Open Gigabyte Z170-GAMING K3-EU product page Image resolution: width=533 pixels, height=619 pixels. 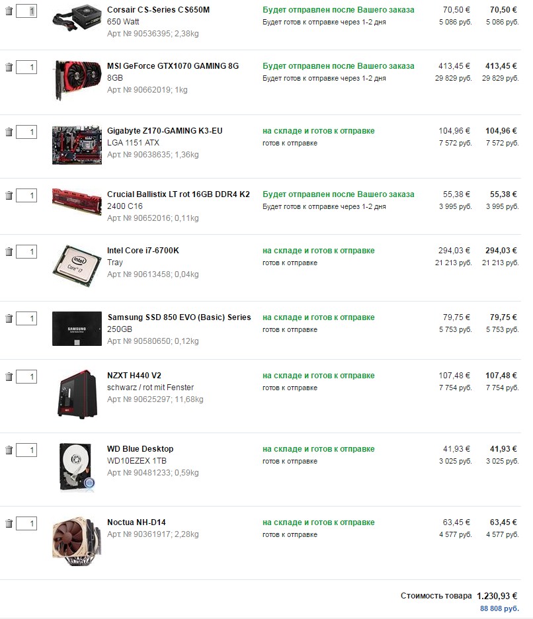tap(165, 131)
